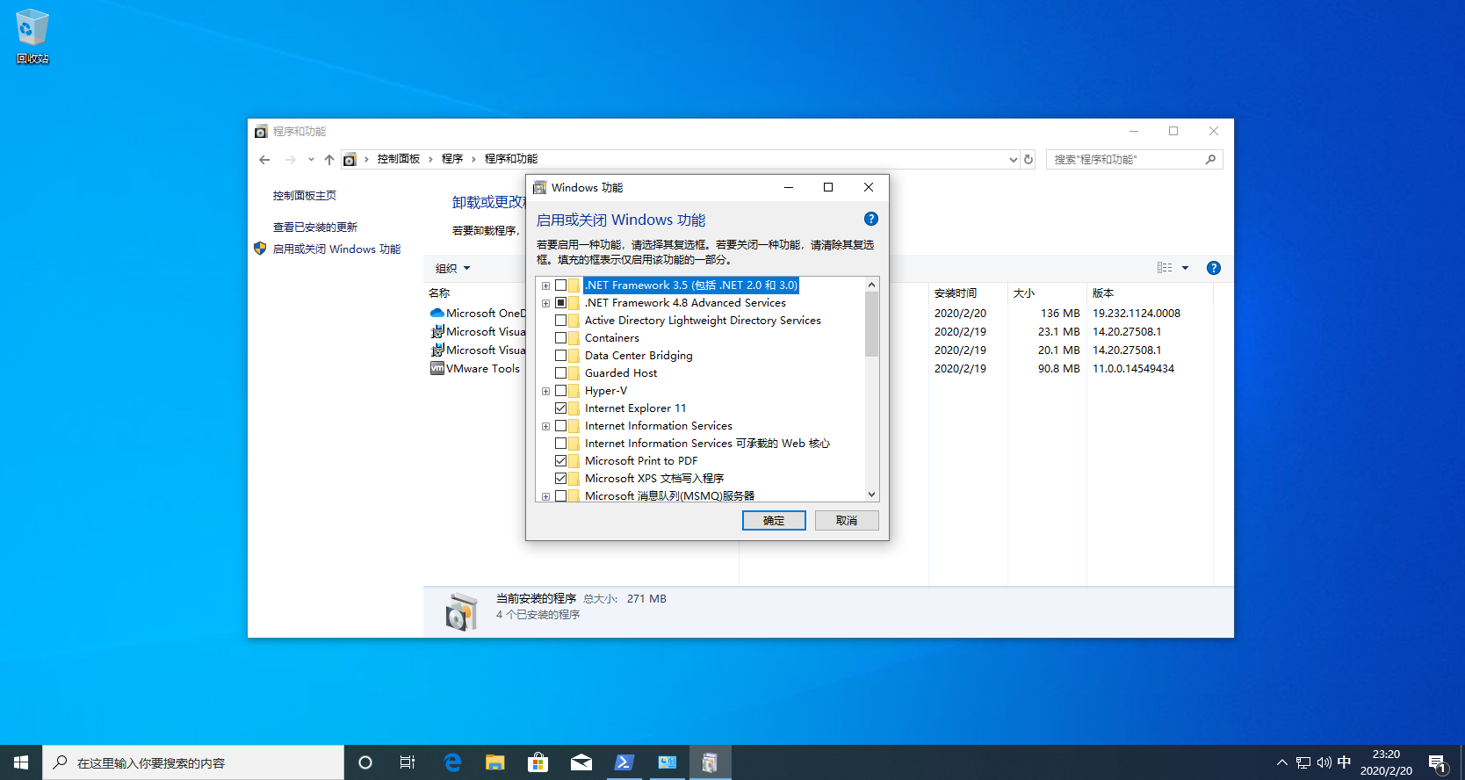Image resolution: width=1465 pixels, height=780 pixels.
Task: Click the help icon in Windows Features dialog
Action: point(870,219)
